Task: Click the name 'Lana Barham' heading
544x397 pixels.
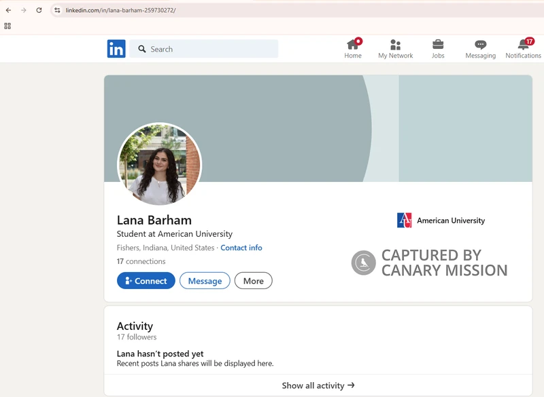Action: click(x=154, y=220)
